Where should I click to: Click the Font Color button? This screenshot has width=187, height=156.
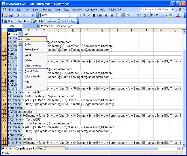click(x=178, y=16)
